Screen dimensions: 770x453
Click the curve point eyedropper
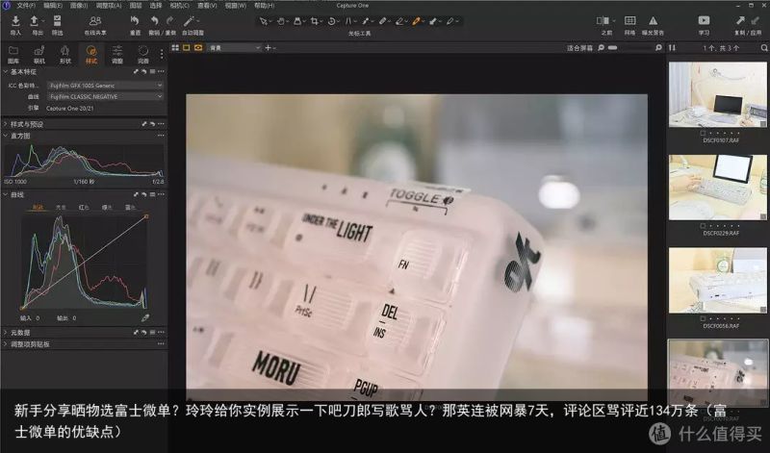pos(145,318)
